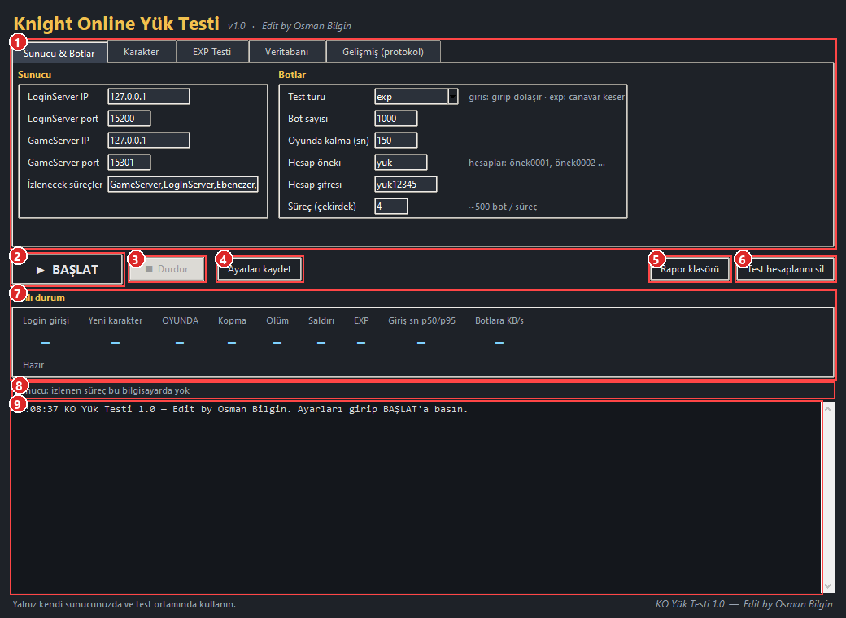Click the 'Ölüm' stat label
The height and width of the screenshot is (618, 846).
tap(277, 320)
